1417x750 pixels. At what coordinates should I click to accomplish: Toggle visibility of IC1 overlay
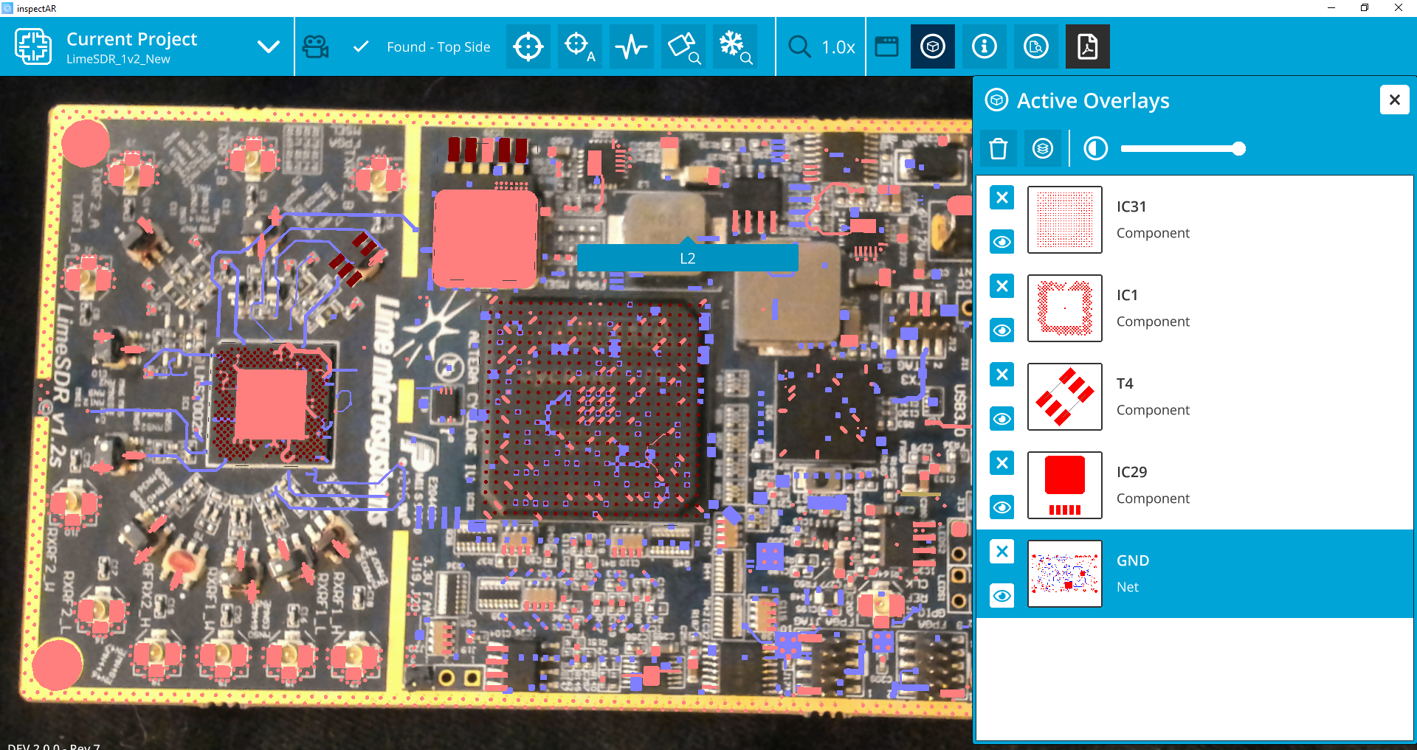click(x=1002, y=330)
